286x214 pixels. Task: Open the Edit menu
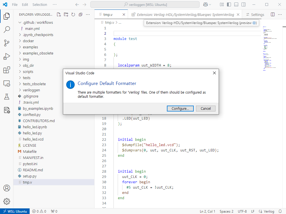click(x=25, y=4)
